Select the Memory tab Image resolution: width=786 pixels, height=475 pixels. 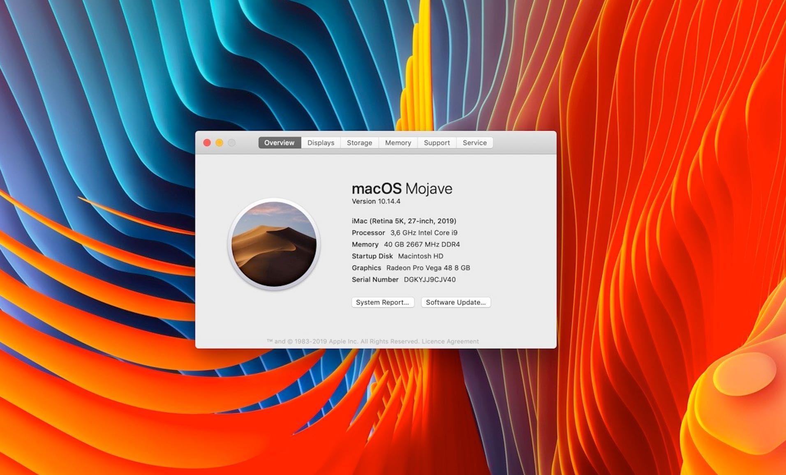pyautogui.click(x=398, y=143)
